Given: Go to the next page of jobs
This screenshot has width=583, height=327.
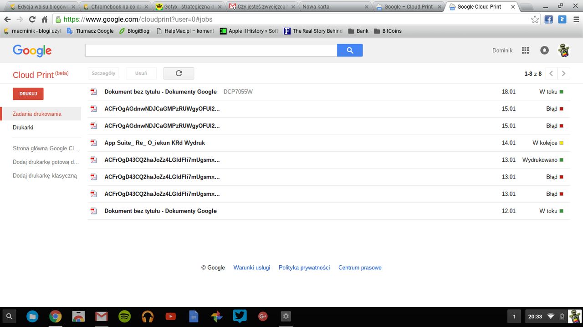Looking at the screenshot, I should pyautogui.click(x=564, y=74).
